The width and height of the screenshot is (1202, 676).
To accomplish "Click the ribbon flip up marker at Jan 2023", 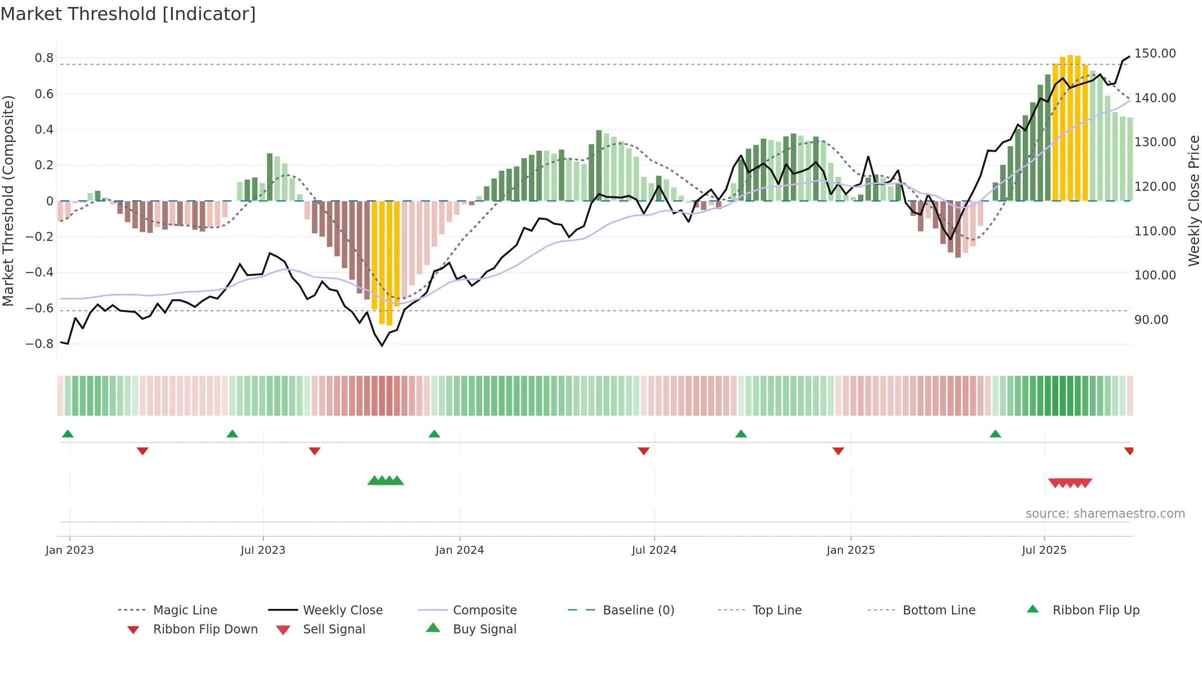I will point(68,434).
